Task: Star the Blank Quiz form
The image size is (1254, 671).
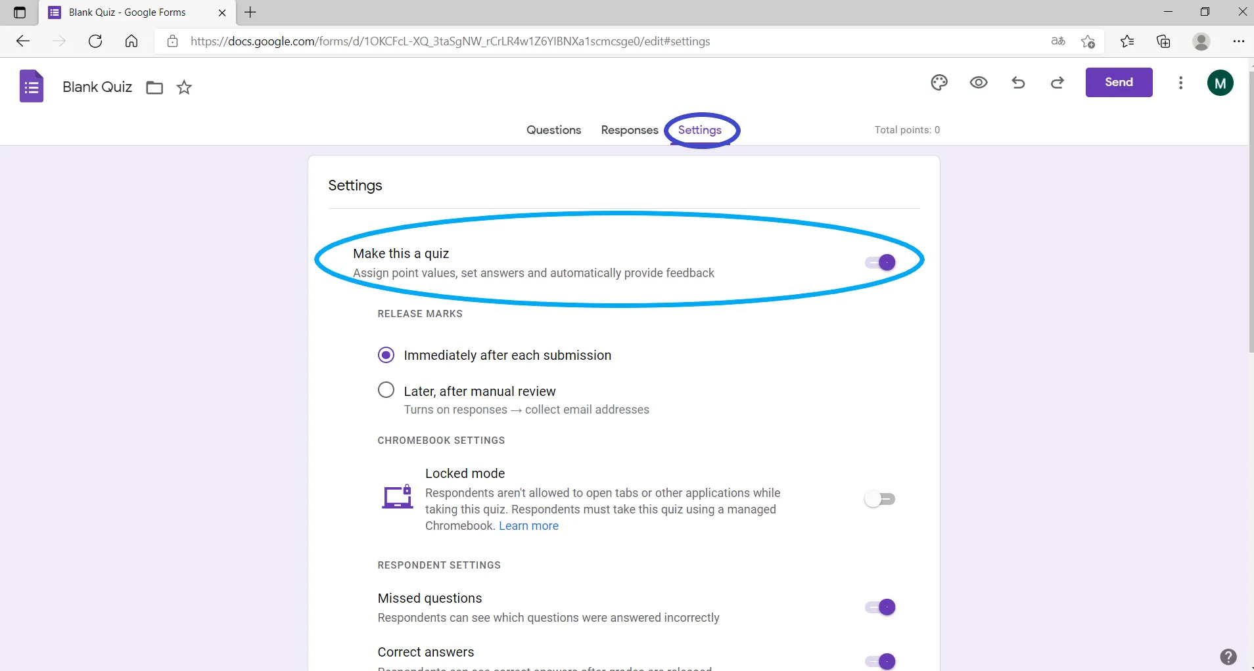Action: click(184, 87)
